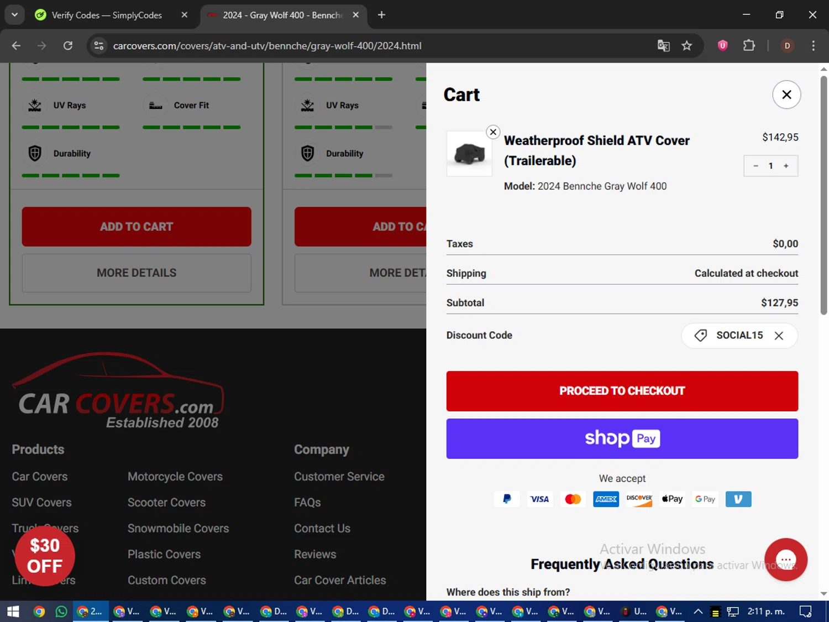Image resolution: width=829 pixels, height=622 pixels.
Task: Proceed to checkout
Action: pyautogui.click(x=622, y=391)
